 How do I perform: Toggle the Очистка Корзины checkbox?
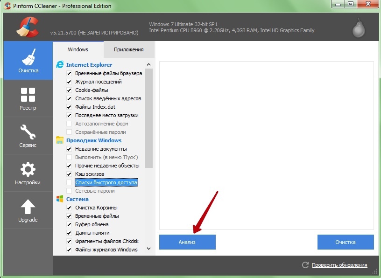(x=69, y=208)
